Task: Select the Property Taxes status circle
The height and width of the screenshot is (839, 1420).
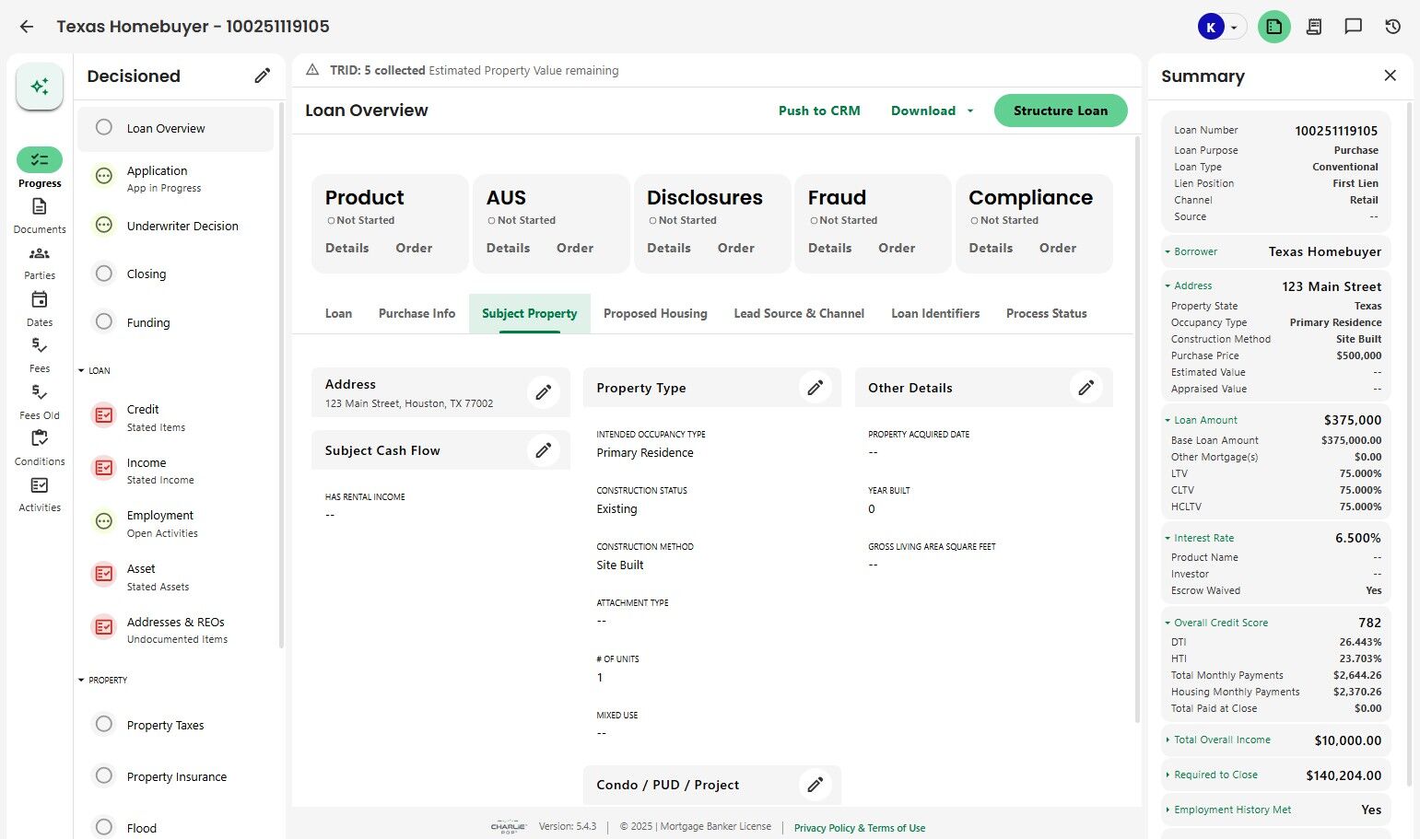Action: pos(104,724)
